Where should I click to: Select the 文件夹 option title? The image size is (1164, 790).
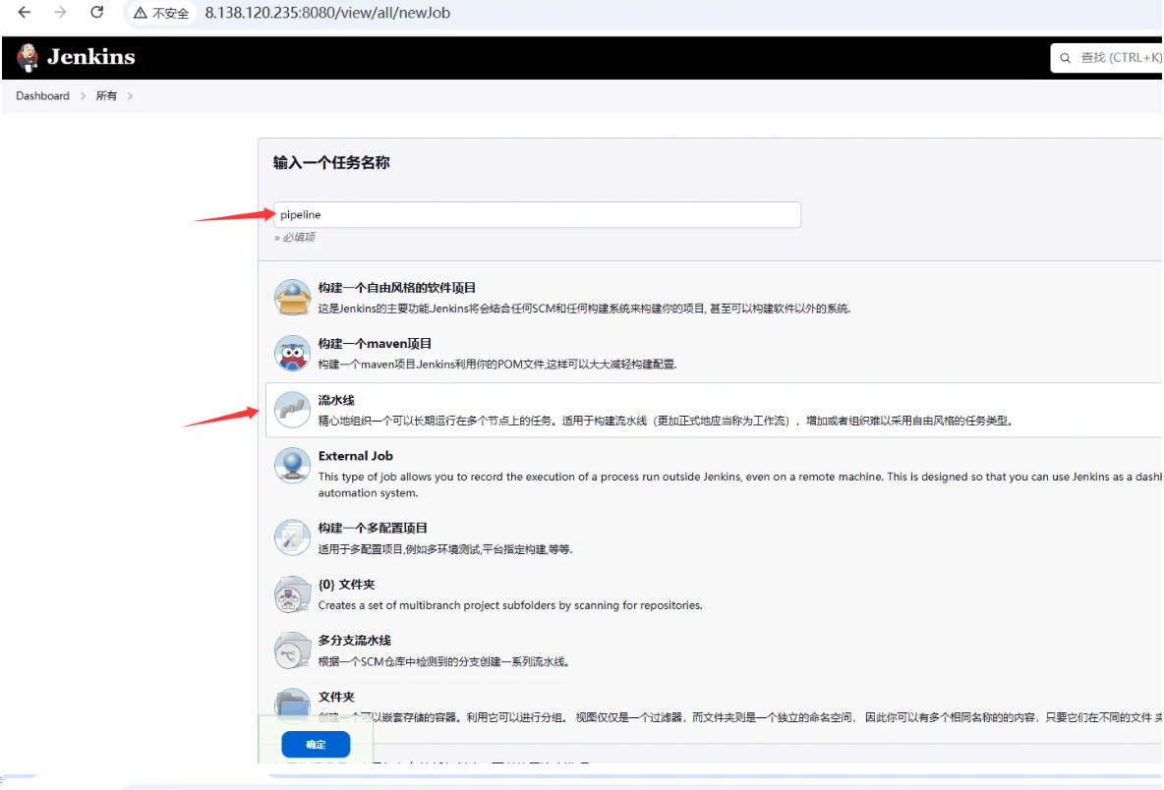click(336, 697)
